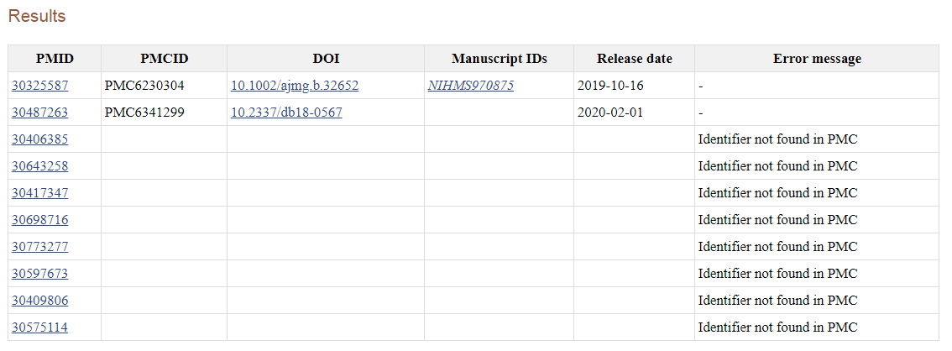Open PMID link 30698716

[40, 220]
